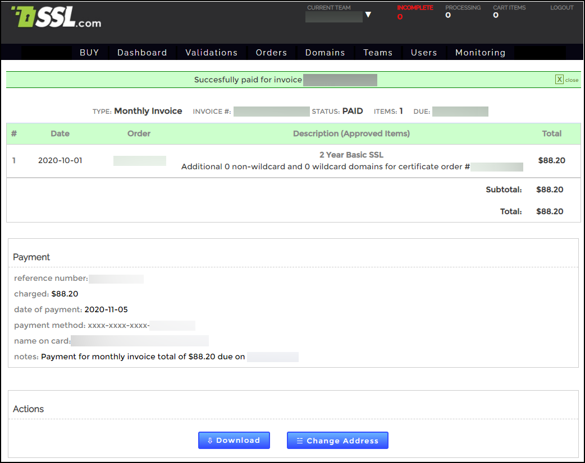Click the redacted current team name field
Viewport: 585px width, 463px height.
[x=333, y=17]
